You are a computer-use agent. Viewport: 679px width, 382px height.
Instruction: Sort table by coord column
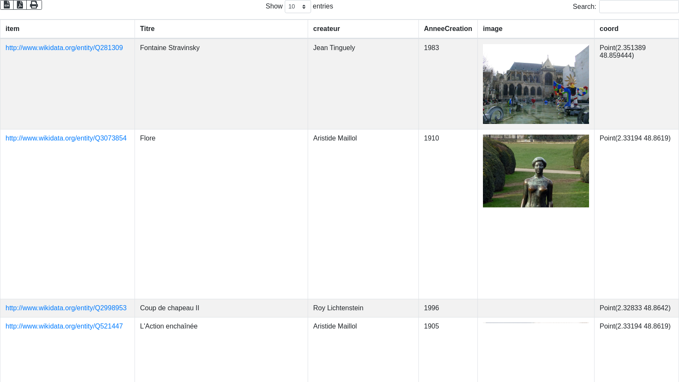(609, 29)
